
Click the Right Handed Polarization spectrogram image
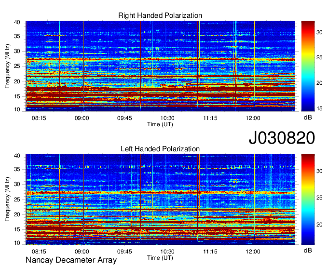pyautogui.click(x=160, y=66)
